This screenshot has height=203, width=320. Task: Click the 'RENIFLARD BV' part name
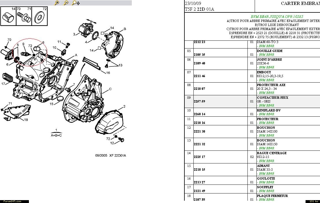pyautogui.click(x=269, y=110)
